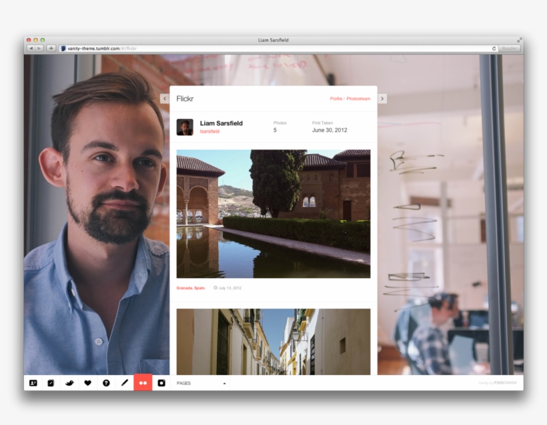The height and width of the screenshot is (425, 547).
Task: Open the Profile link in Flickr header
Action: click(336, 99)
